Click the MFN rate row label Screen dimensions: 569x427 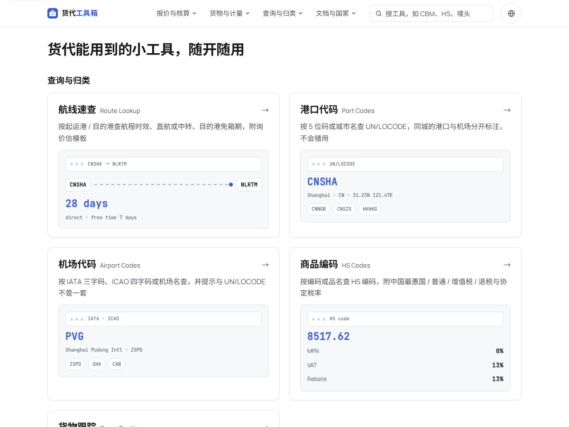[313, 351]
